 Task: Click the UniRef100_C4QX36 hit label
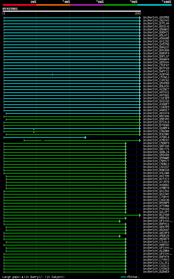(x=156, y=200)
